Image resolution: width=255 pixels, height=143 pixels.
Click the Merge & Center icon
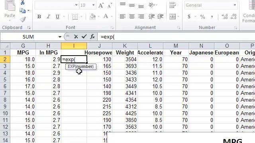(173, 17)
